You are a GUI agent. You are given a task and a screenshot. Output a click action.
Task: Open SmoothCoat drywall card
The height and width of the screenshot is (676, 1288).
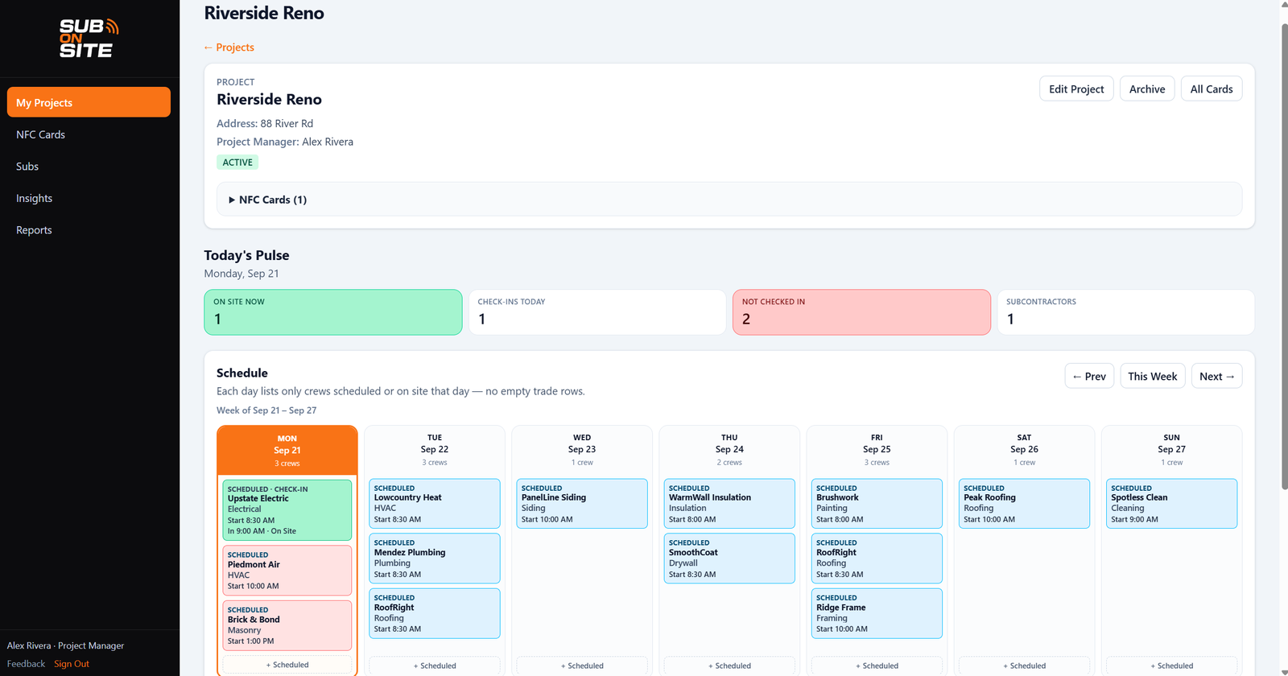pos(729,559)
